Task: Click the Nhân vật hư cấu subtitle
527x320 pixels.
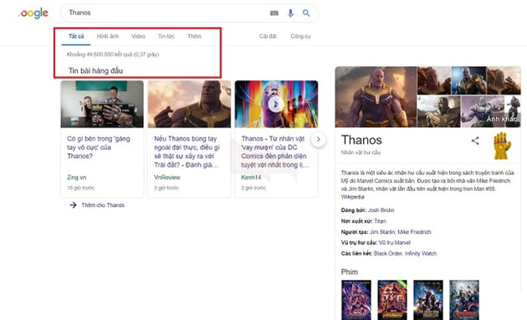Action: [x=361, y=152]
